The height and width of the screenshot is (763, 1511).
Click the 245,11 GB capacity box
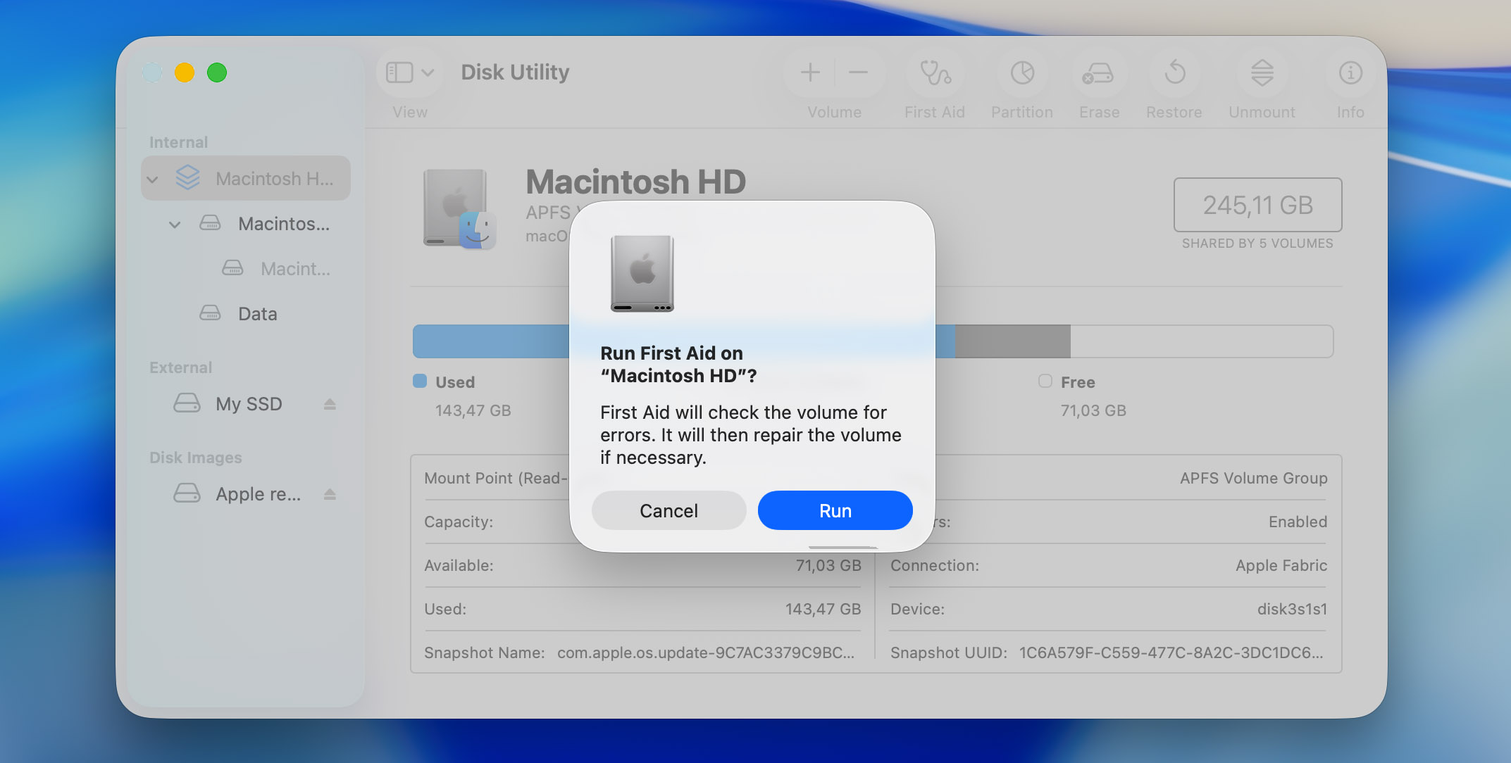[x=1257, y=205]
